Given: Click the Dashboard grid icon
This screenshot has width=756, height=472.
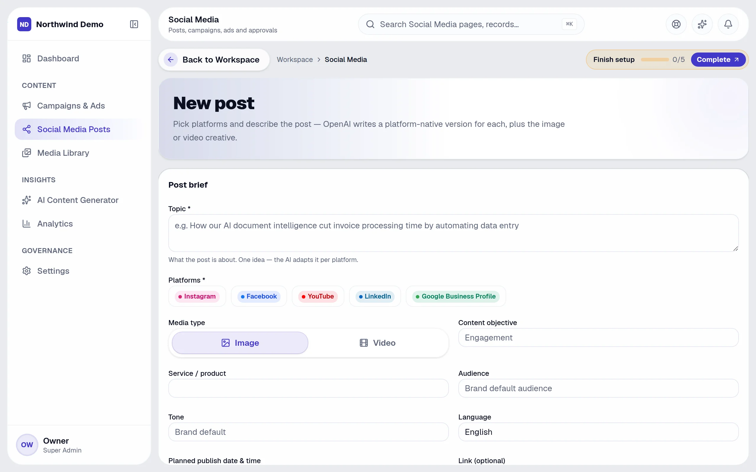Looking at the screenshot, I should click(27, 58).
